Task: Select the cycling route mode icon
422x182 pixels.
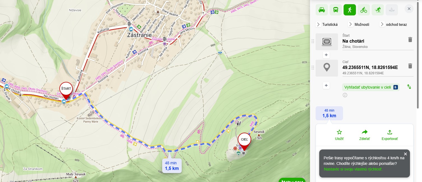Action: 363,10
